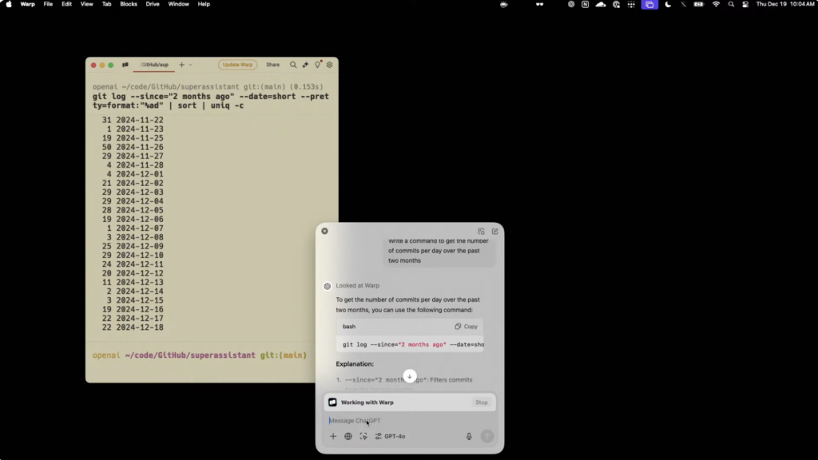Click the grid dots menu bar icon
The image size is (818, 460).
(x=631, y=4)
